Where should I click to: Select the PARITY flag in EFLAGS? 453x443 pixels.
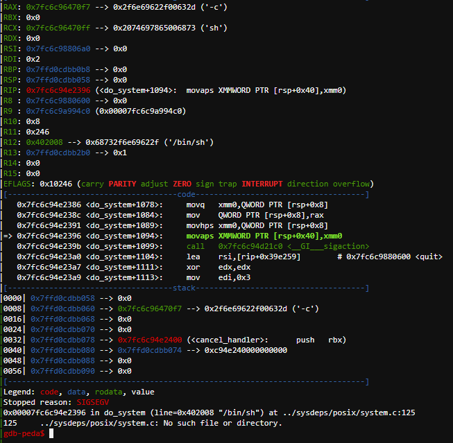point(122,184)
